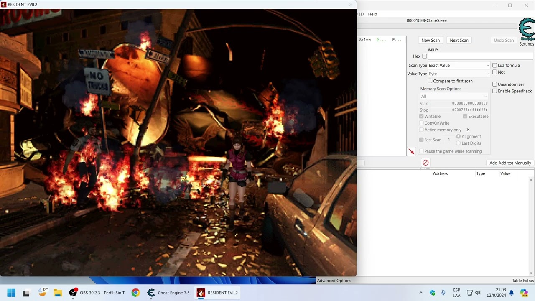This screenshot has height=301, width=535.
Task: Switch to Cheat Engine 7.5 taskbar item
Action: tap(168, 293)
